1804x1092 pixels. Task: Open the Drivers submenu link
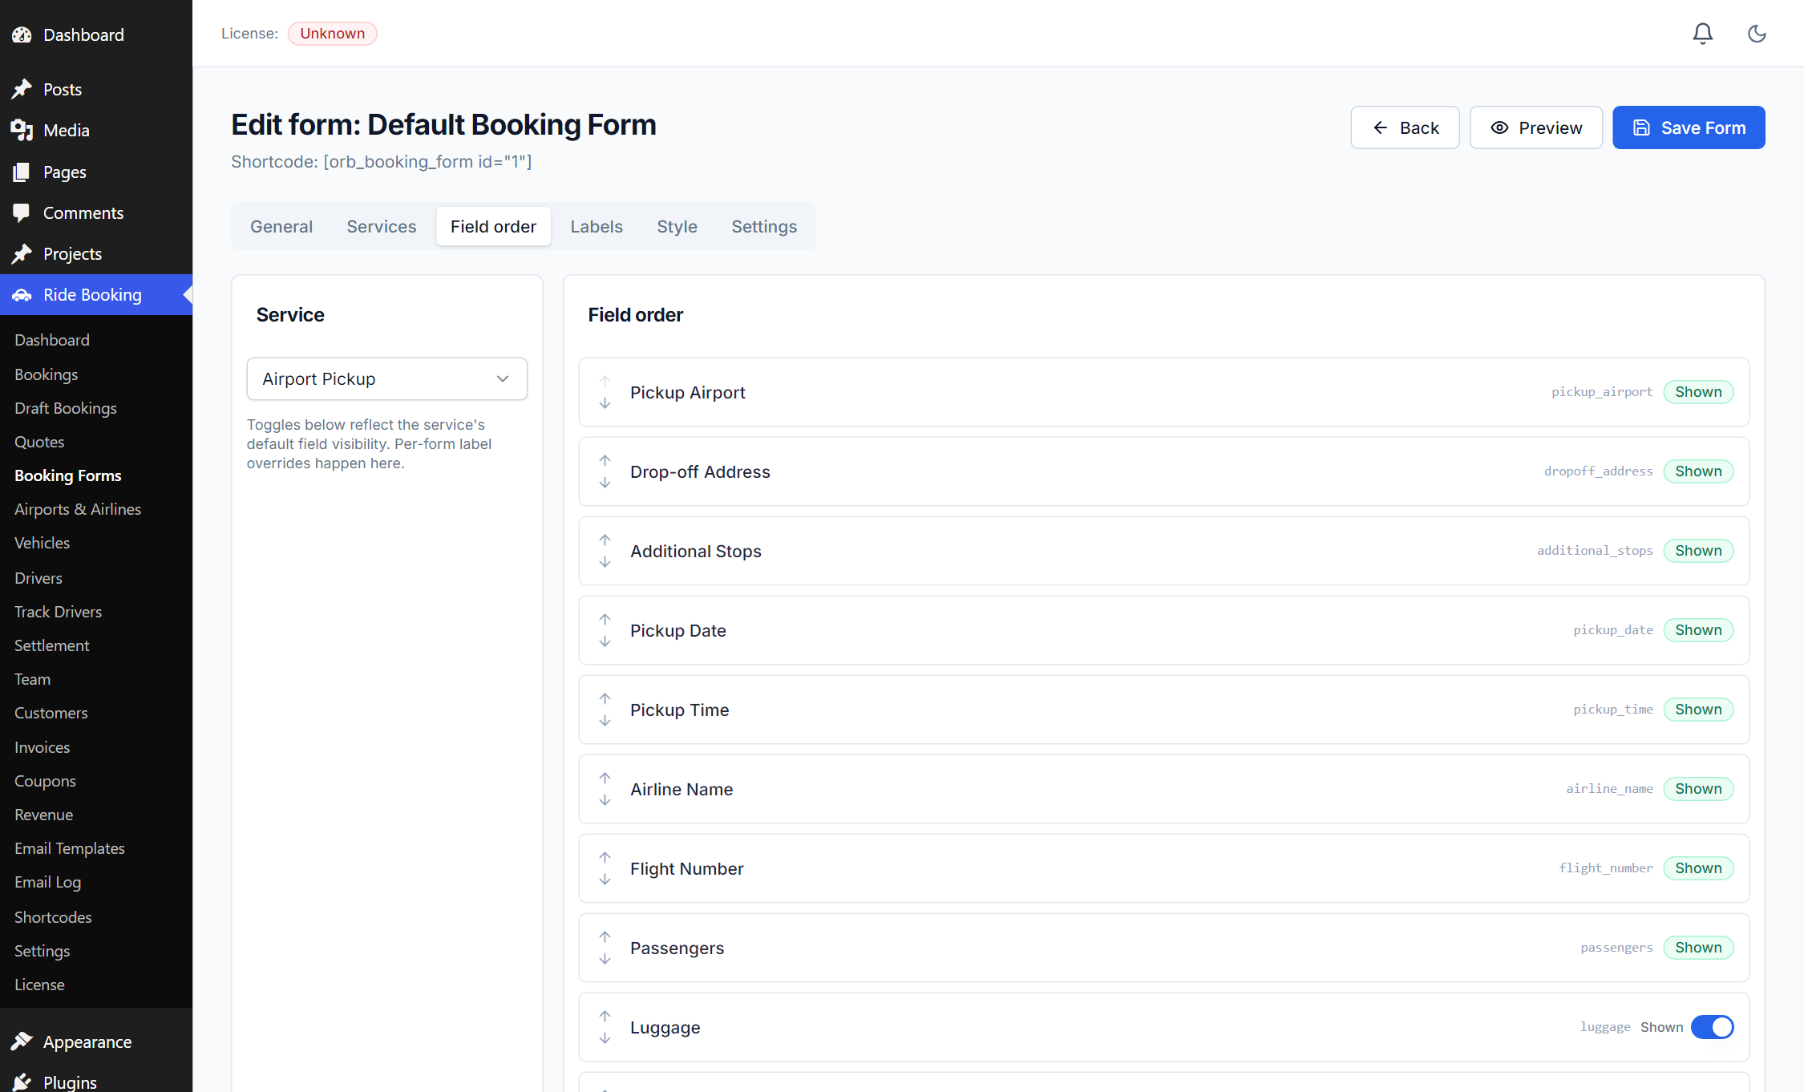click(38, 578)
